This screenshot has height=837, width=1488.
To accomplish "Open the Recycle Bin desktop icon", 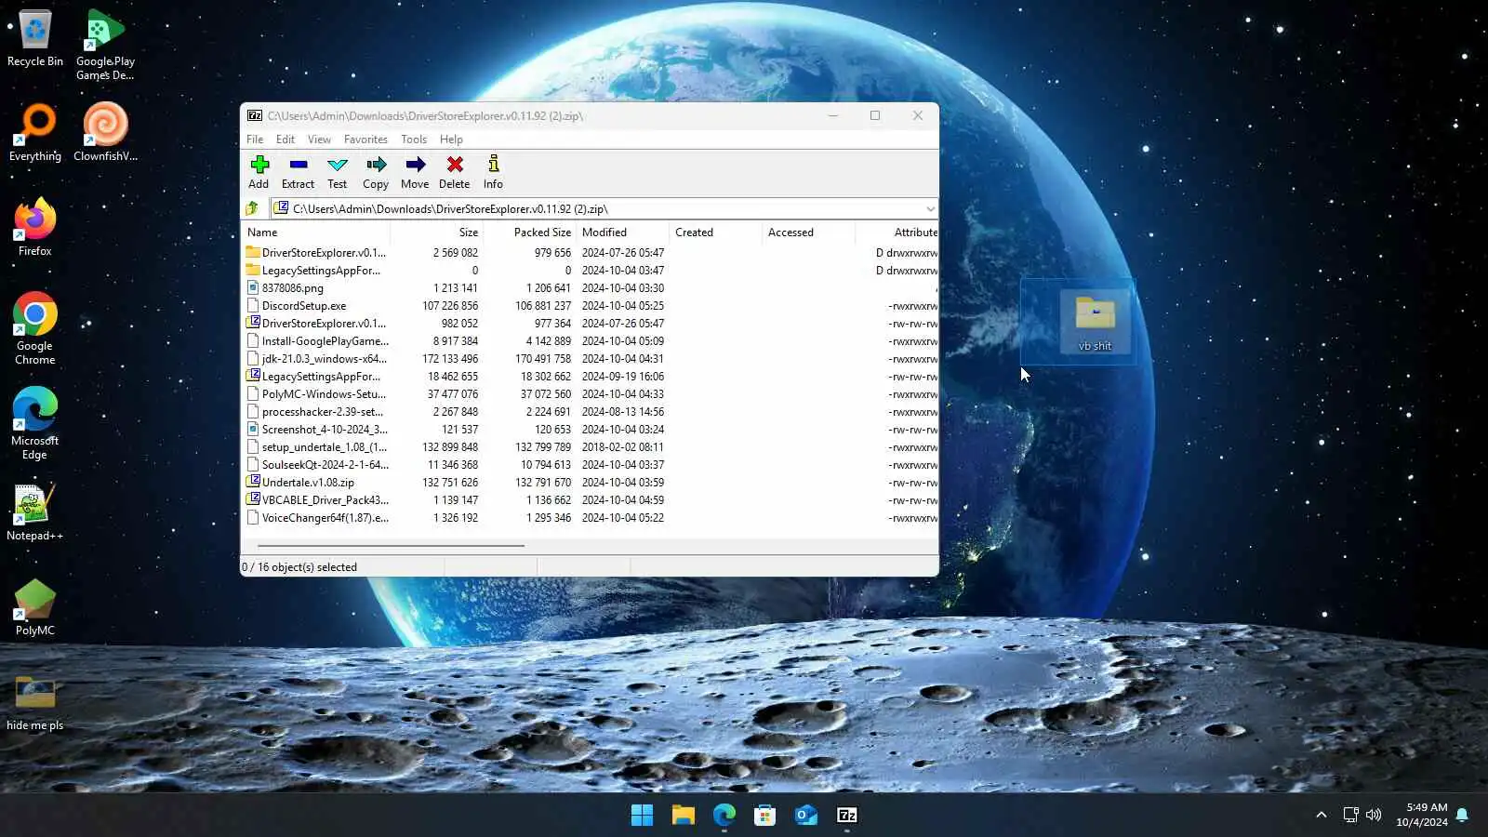I will [x=35, y=38].
